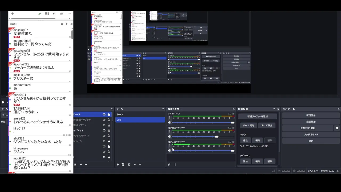The width and height of the screenshot is (341, 192).
Task: Toggle visibility of html (2) source
Action: point(104,141)
